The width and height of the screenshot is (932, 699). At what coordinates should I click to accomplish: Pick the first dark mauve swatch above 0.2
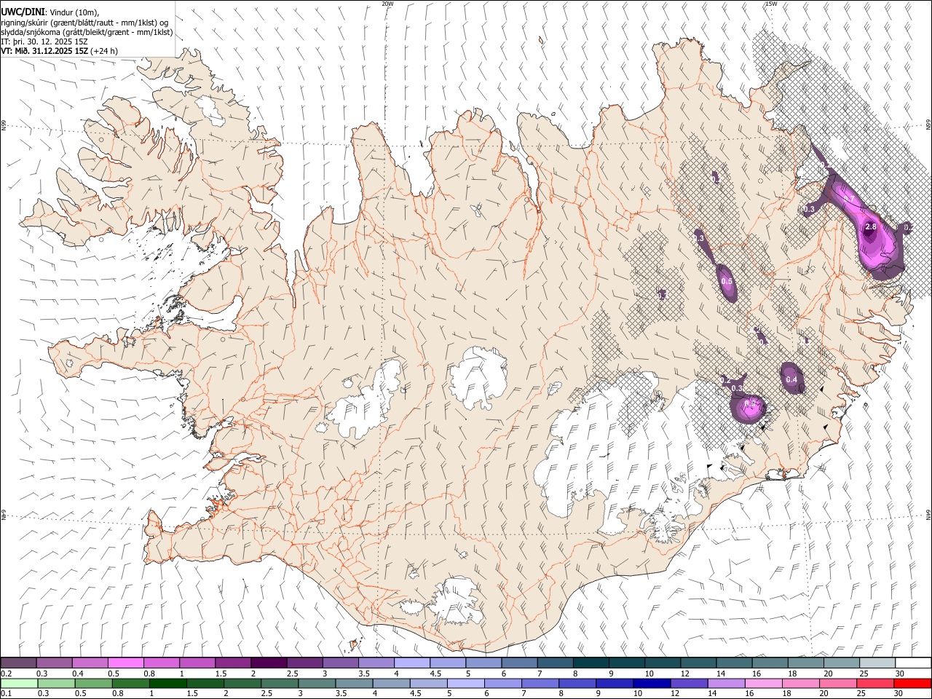[18, 663]
